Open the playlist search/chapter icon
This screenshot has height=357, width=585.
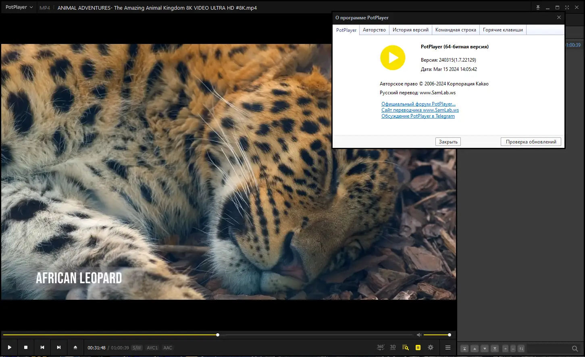pyautogui.click(x=406, y=347)
